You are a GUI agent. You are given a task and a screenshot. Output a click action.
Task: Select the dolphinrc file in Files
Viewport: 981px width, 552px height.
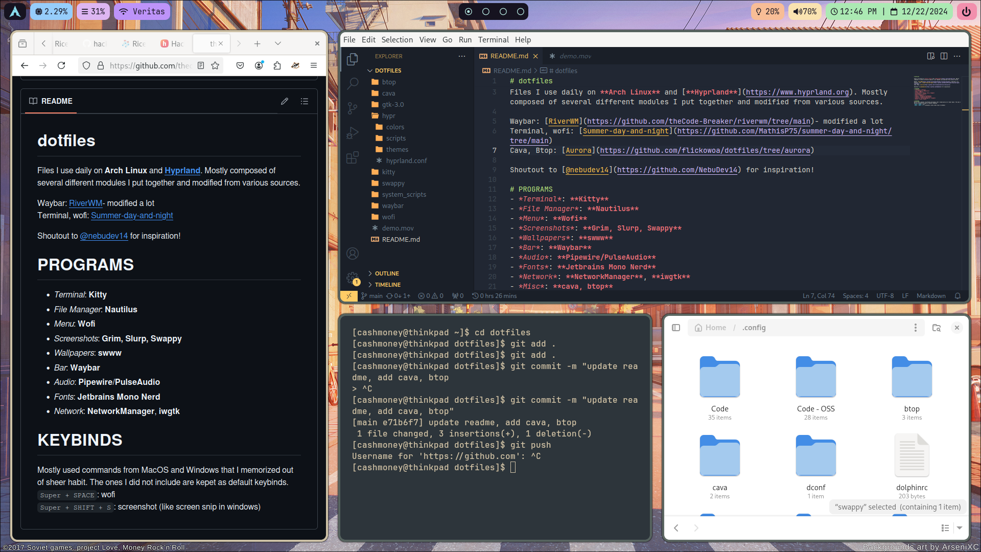coord(912,467)
